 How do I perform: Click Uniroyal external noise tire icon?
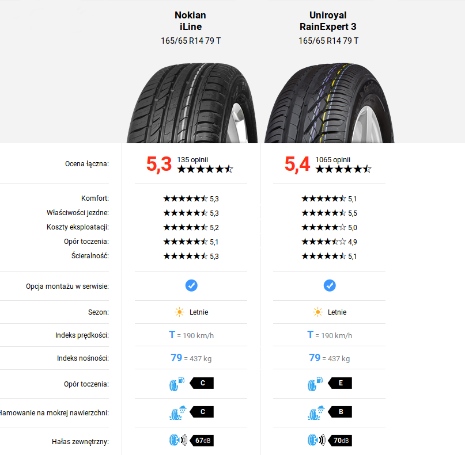[316, 441]
